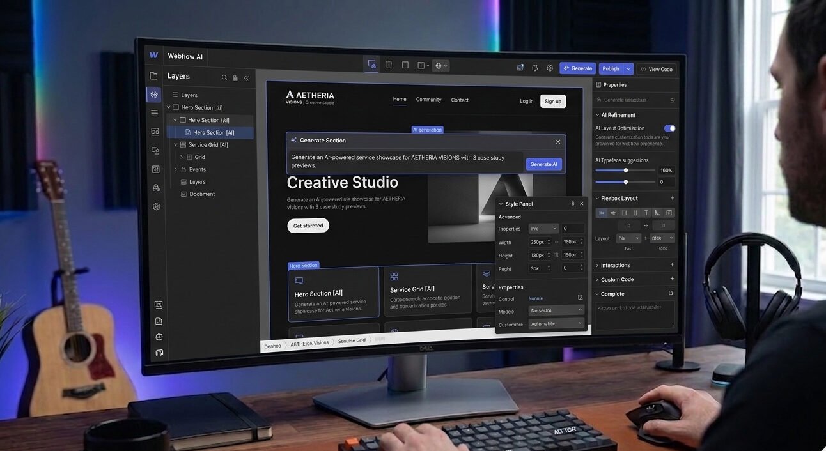Click the square frame icon in top toolbar
826x451 pixels.
coord(405,65)
